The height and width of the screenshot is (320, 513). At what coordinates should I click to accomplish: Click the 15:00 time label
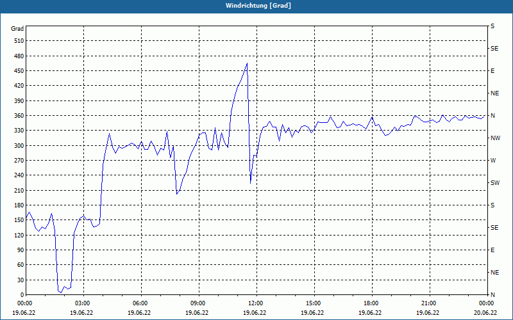click(x=312, y=303)
